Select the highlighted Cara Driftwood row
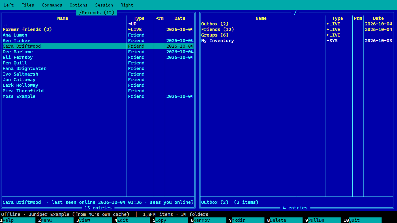The height and width of the screenshot is (223, 397). coord(98,46)
